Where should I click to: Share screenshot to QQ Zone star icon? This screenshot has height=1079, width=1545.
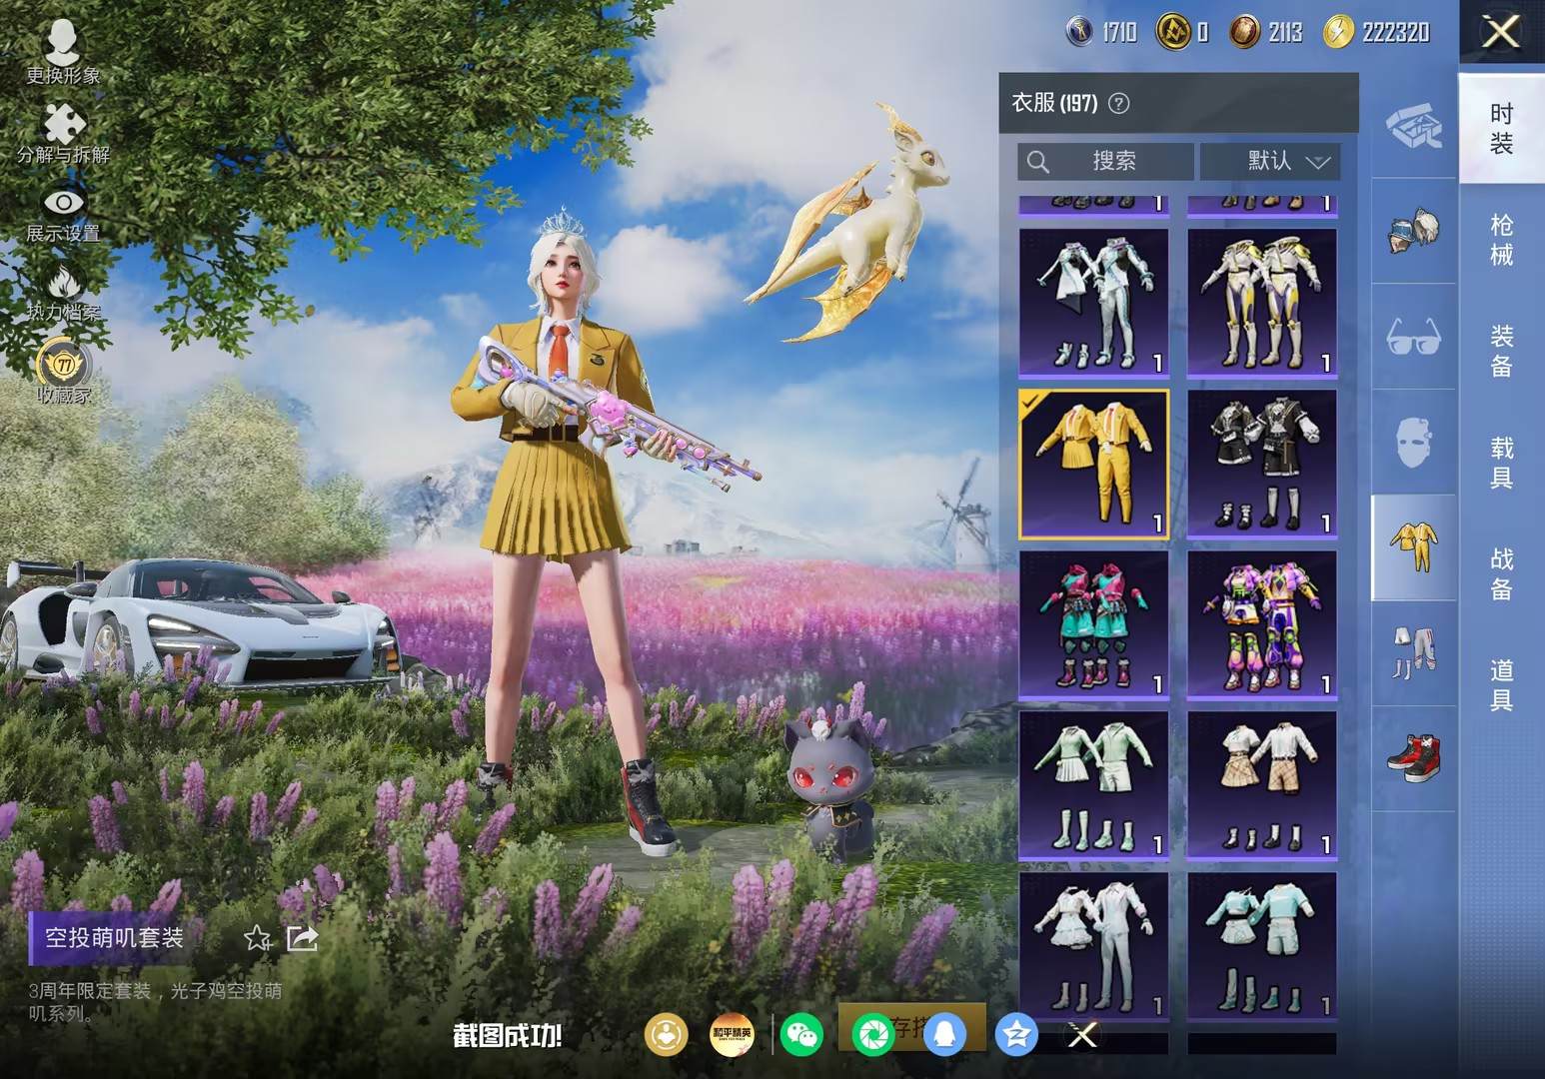point(1016,1034)
